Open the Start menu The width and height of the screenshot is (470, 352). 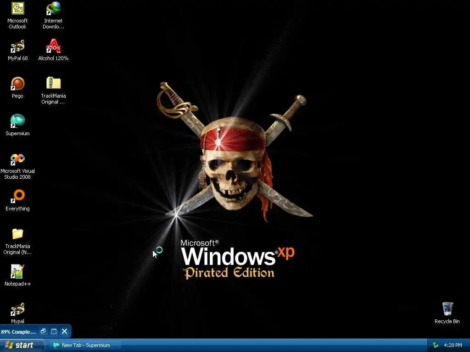22,345
